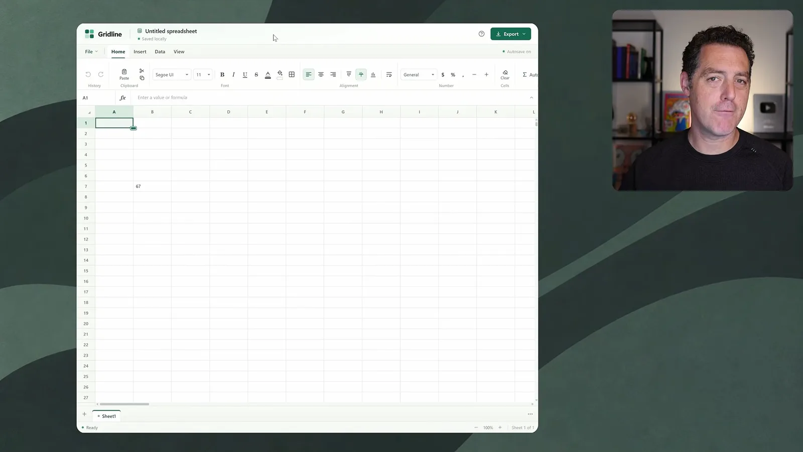Click the Undo icon in History

pyautogui.click(x=88, y=74)
